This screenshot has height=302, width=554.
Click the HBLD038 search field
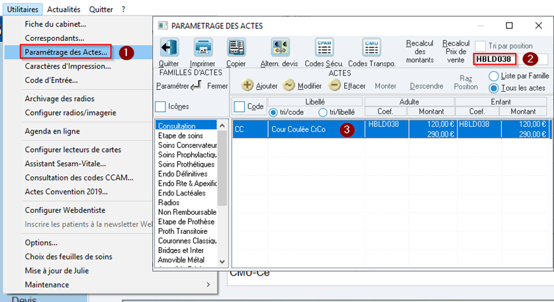coord(510,59)
